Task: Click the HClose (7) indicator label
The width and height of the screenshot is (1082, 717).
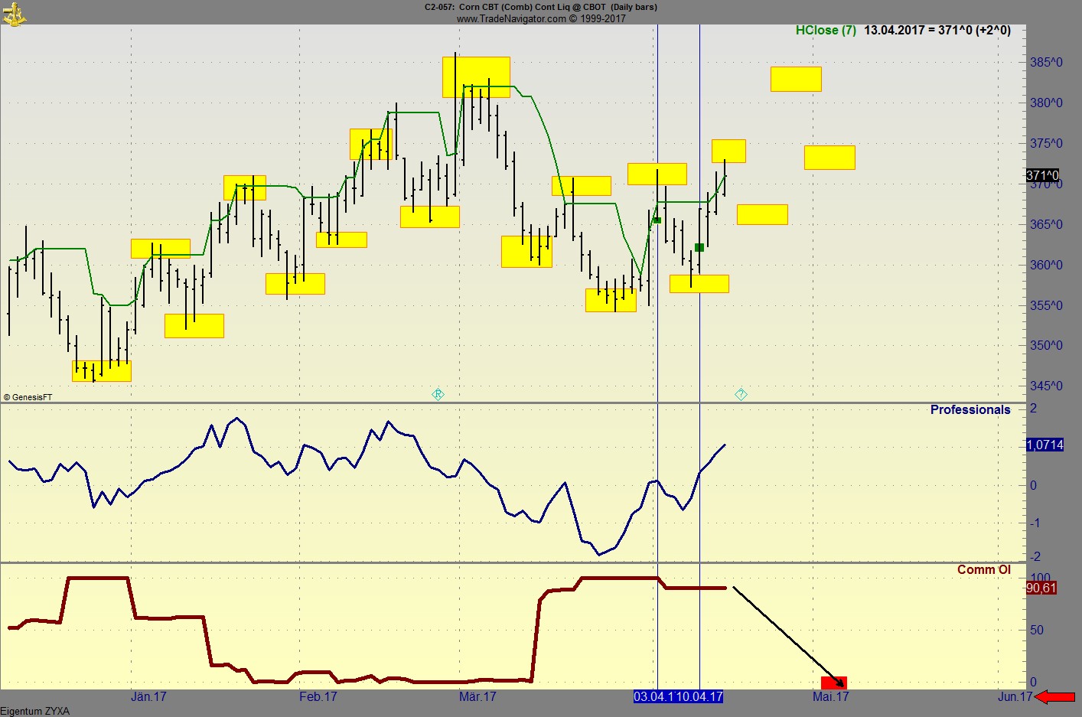Action: [825, 31]
